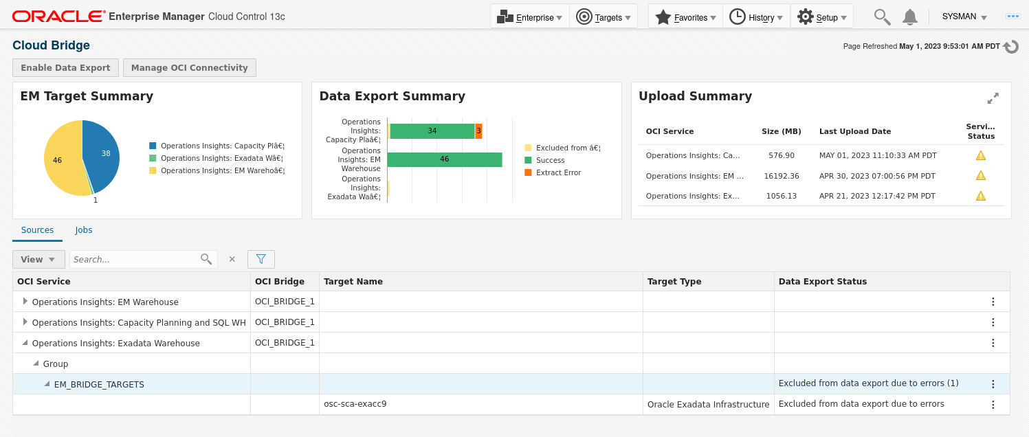Click Size (MB) header in Upload Summary
This screenshot has width=1029, height=437.
click(x=782, y=131)
